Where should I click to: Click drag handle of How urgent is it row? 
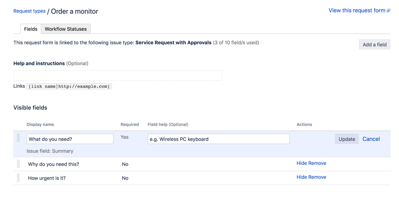[19, 178]
